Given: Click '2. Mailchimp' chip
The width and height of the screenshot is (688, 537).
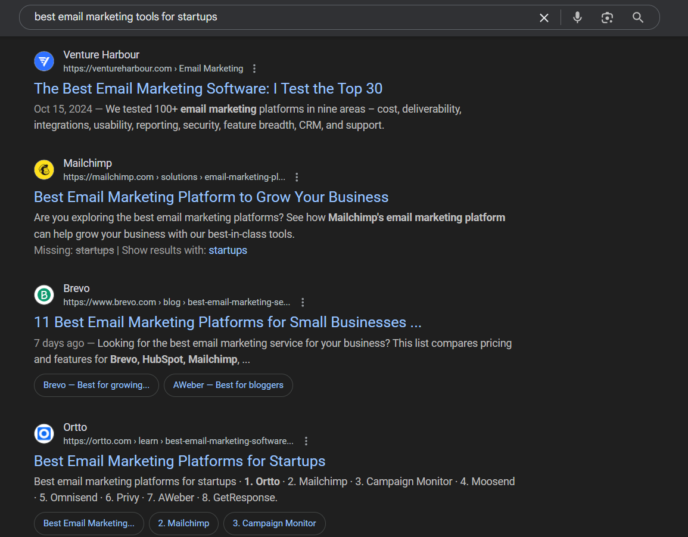Looking at the screenshot, I should click(x=183, y=523).
